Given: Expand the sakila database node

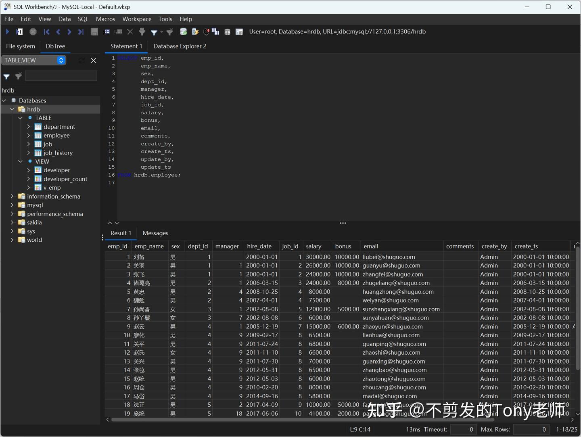Looking at the screenshot, I should [x=12, y=222].
